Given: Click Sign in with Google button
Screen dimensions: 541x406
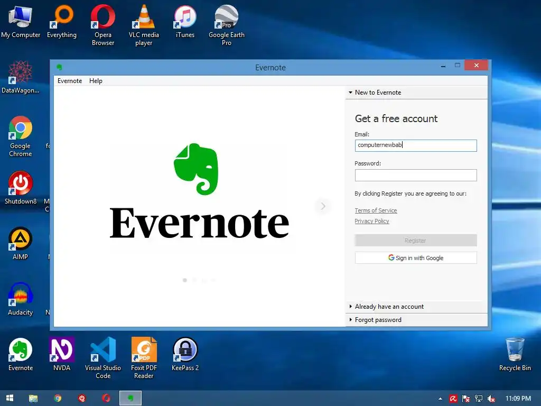Looking at the screenshot, I should point(416,258).
